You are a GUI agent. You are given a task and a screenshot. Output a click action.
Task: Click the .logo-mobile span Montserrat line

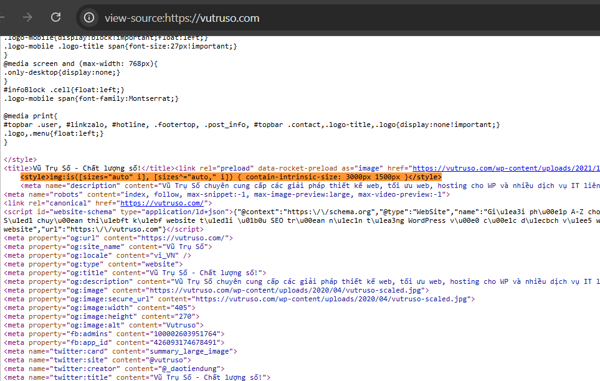pyautogui.click(x=91, y=99)
